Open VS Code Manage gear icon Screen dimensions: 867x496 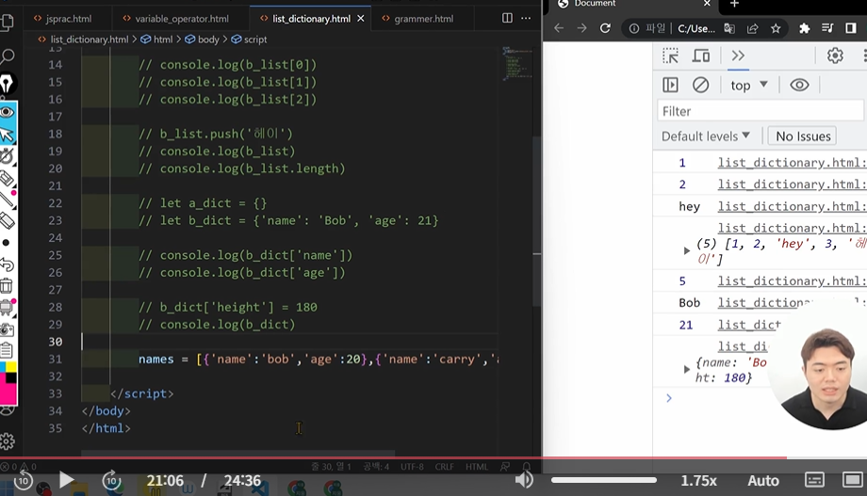click(x=8, y=440)
